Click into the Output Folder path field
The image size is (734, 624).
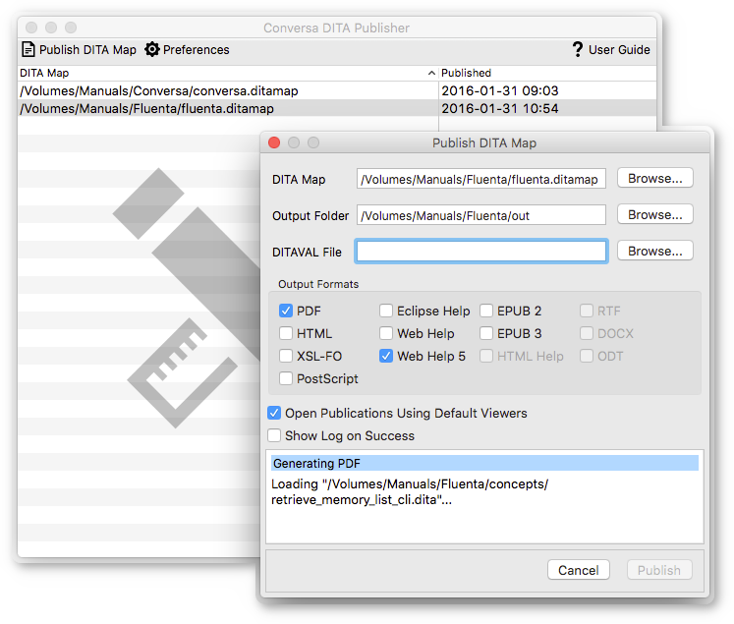pyautogui.click(x=480, y=215)
